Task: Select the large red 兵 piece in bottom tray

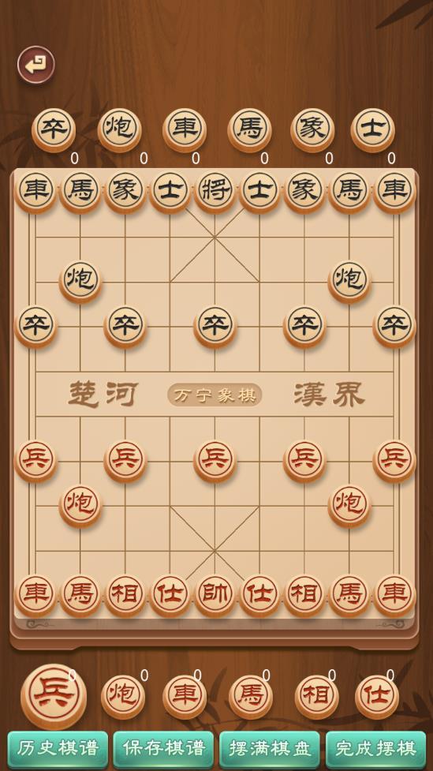Action: click(x=54, y=696)
